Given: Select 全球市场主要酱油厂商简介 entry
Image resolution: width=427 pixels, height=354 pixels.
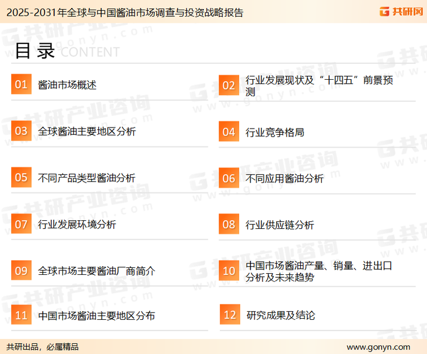Looking at the screenshot, I should tap(96, 270).
